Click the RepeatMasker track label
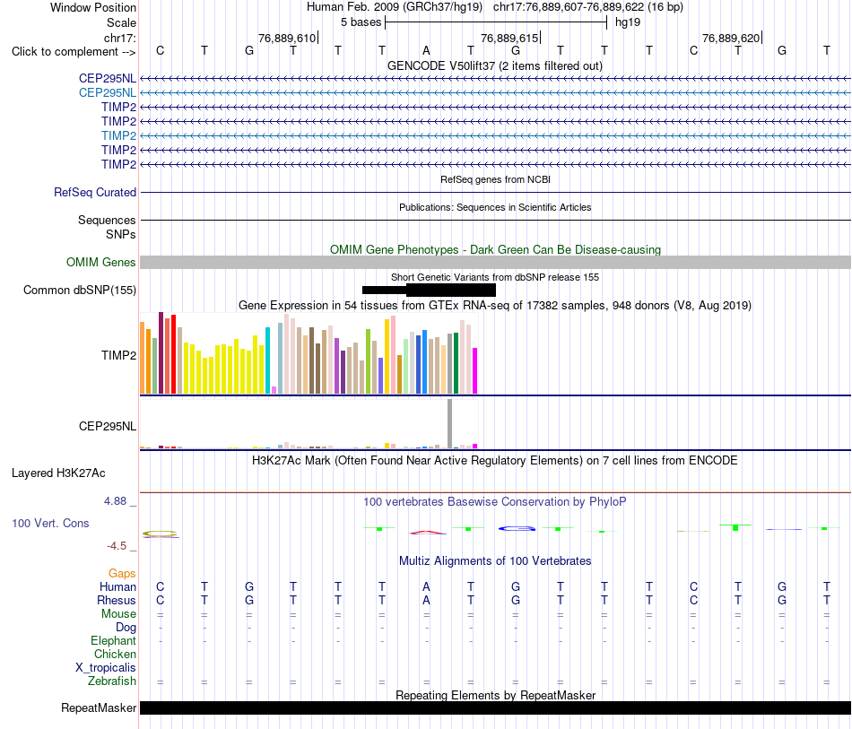852x729 pixels. click(x=99, y=708)
